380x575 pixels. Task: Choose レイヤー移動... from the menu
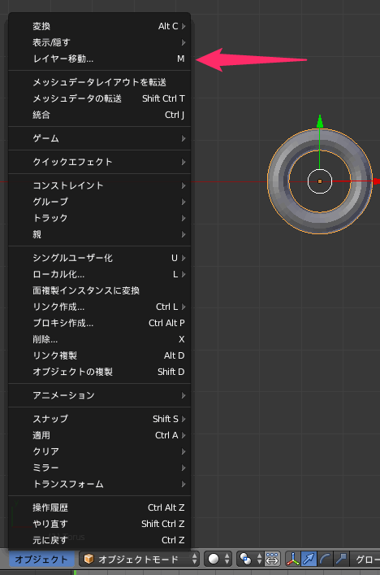click(x=100, y=59)
